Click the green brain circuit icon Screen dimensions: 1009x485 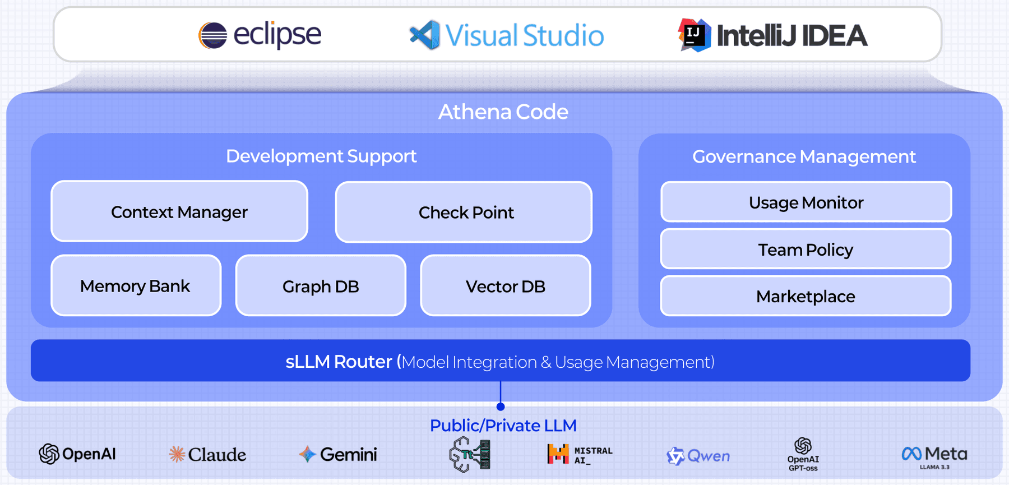pos(470,454)
